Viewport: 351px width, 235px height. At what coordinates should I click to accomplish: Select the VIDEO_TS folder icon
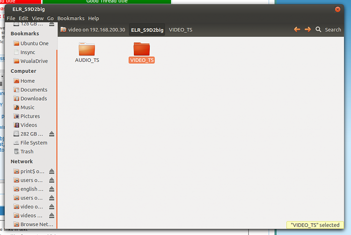[x=141, y=49]
